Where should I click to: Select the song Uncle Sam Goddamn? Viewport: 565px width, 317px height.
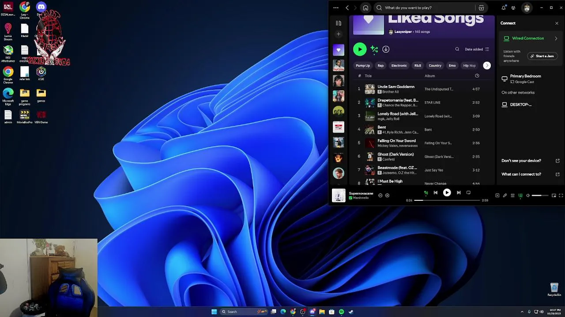pos(396,87)
